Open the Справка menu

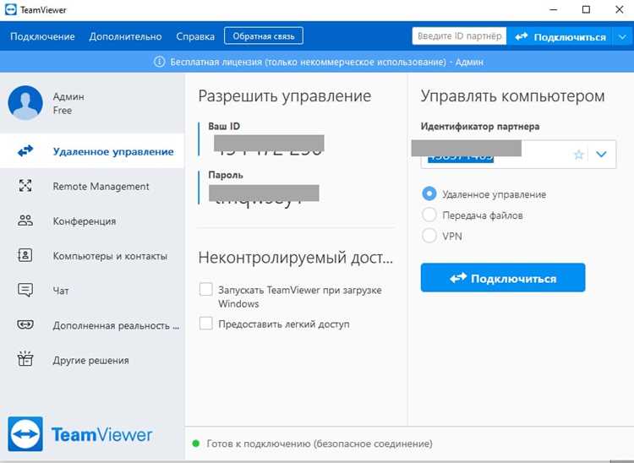pyautogui.click(x=195, y=36)
